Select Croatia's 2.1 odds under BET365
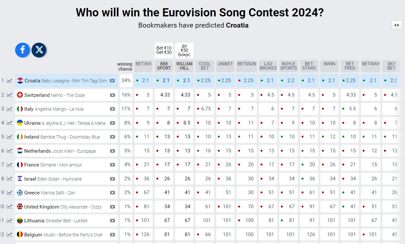The image size is (405, 244). [143, 80]
